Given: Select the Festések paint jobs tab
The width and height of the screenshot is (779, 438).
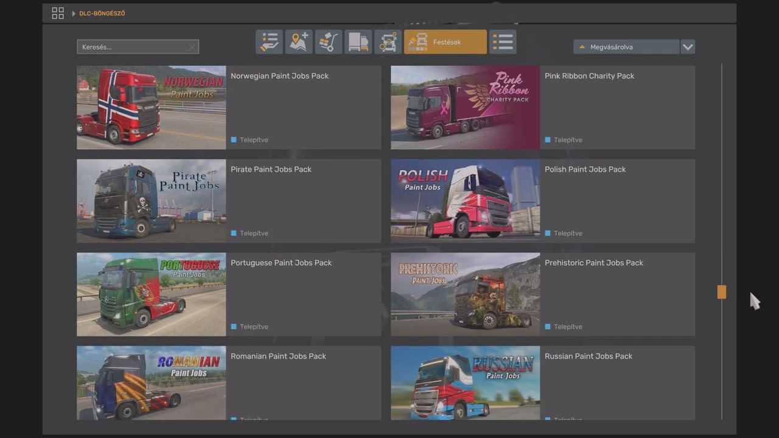Looking at the screenshot, I should 445,42.
